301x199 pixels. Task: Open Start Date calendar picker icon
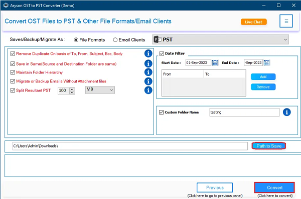215,62
